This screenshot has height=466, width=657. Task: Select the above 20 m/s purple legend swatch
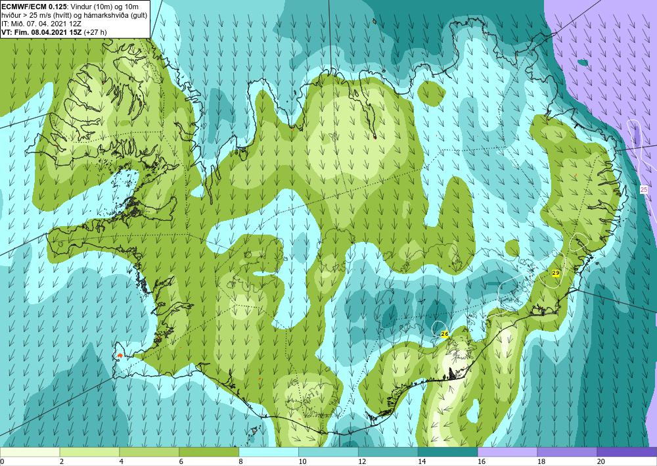click(627, 452)
